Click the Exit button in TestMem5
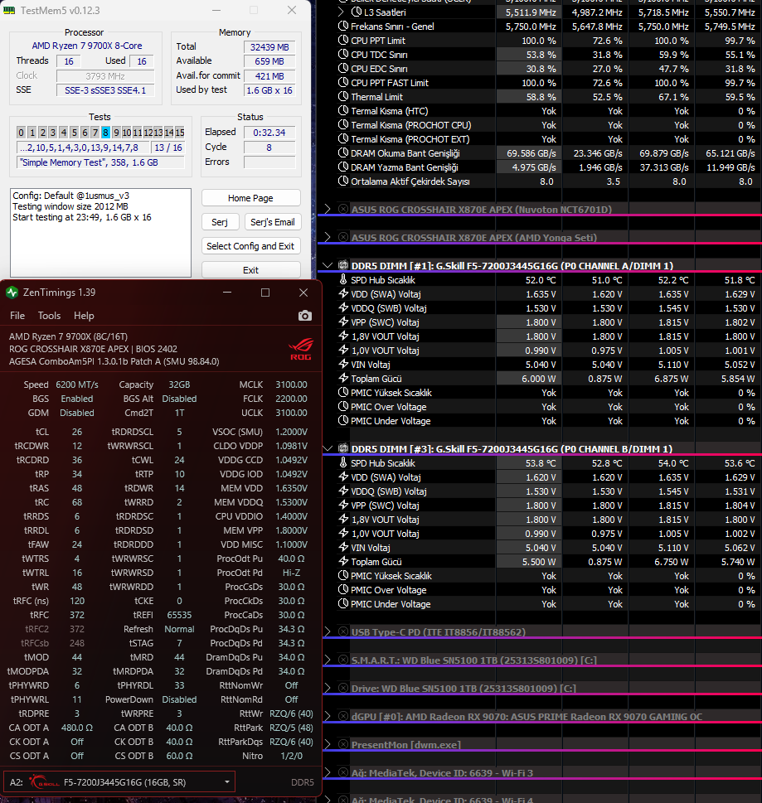Screen dimensions: 762x803 click(x=250, y=270)
